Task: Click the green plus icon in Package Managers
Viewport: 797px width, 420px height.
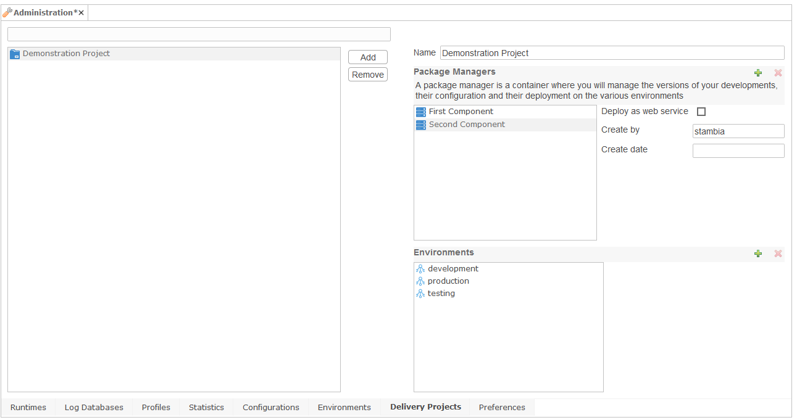Action: pos(758,73)
